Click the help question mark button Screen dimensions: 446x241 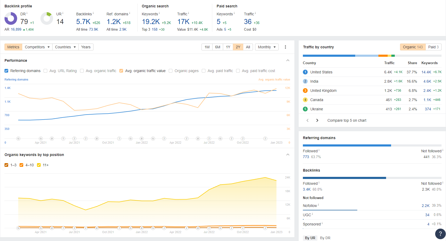coord(440,234)
